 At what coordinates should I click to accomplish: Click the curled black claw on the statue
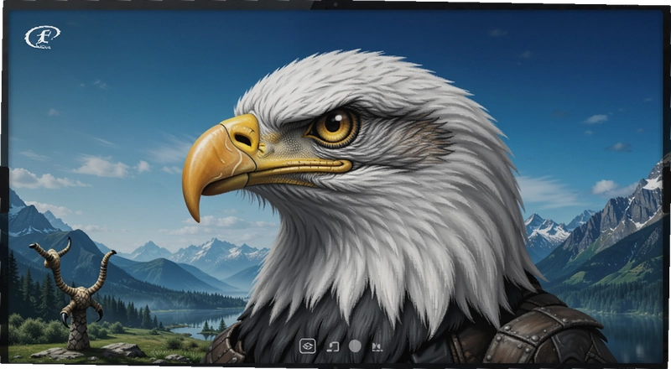(65, 320)
